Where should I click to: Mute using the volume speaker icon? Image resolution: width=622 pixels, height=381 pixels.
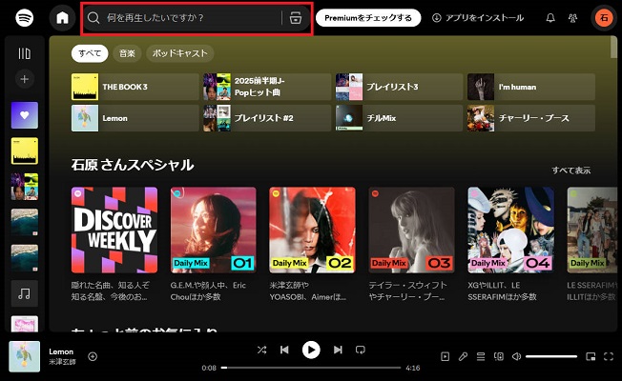pos(516,356)
